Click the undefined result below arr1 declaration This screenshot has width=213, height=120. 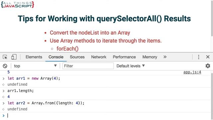coord(17,84)
